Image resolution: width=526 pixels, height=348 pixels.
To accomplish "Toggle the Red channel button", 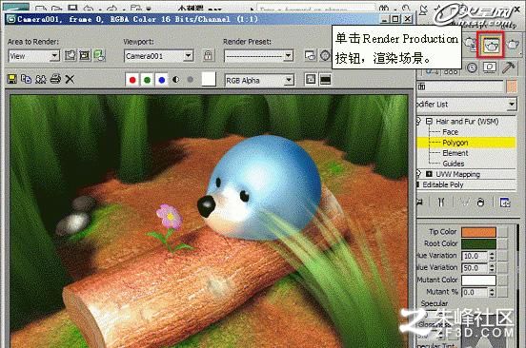I will (x=132, y=80).
